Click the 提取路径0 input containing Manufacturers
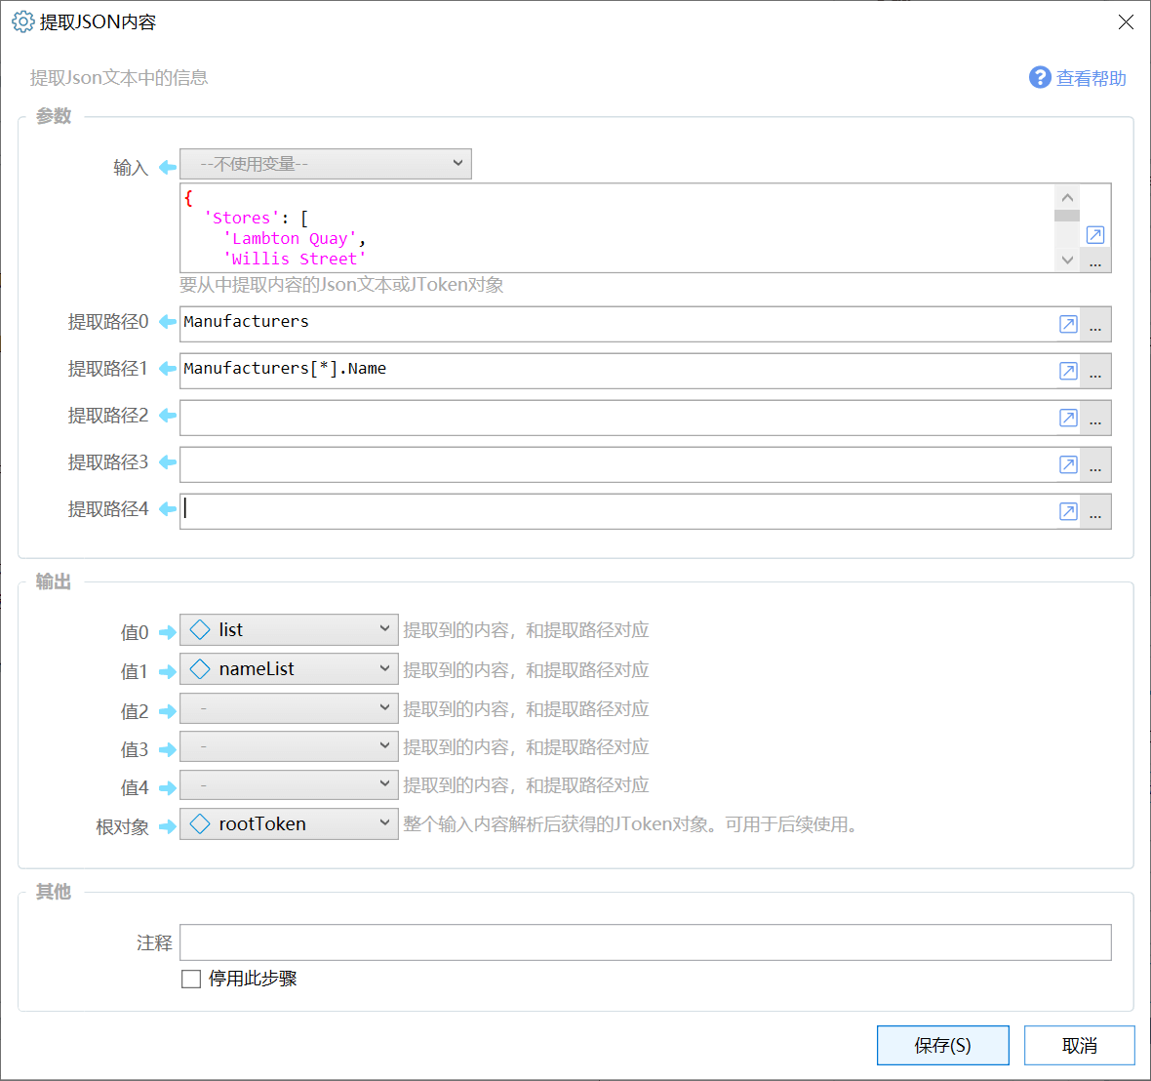The width and height of the screenshot is (1151, 1081). point(616,324)
